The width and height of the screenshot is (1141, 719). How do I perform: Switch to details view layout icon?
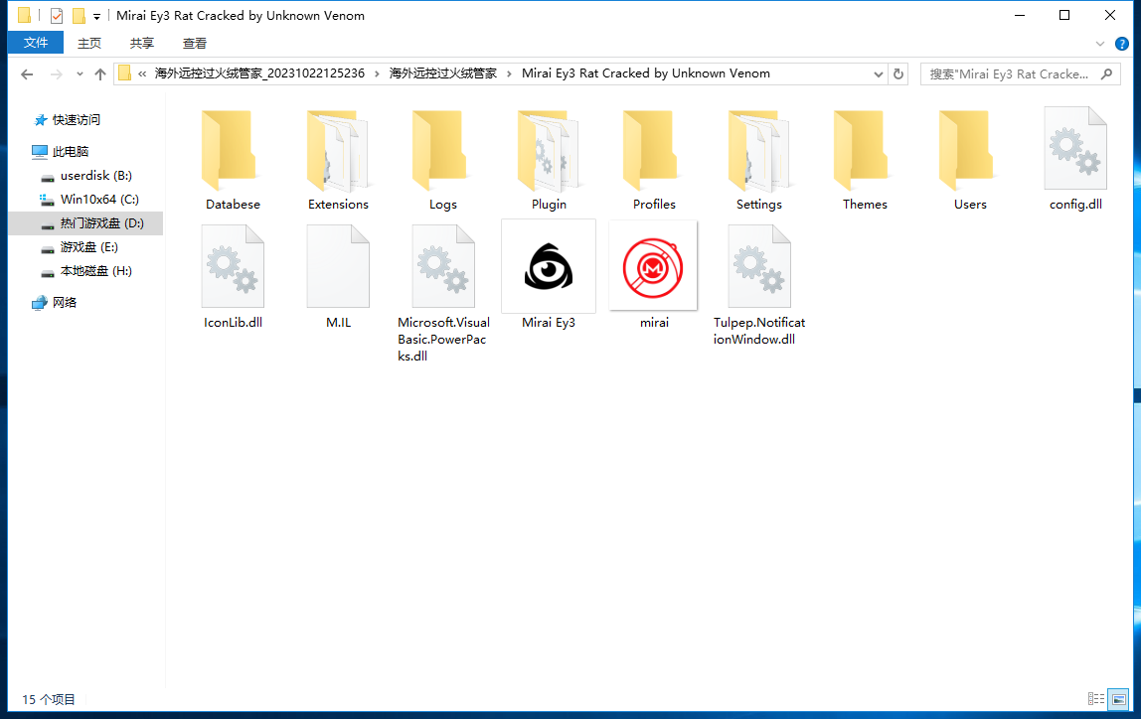click(1096, 699)
